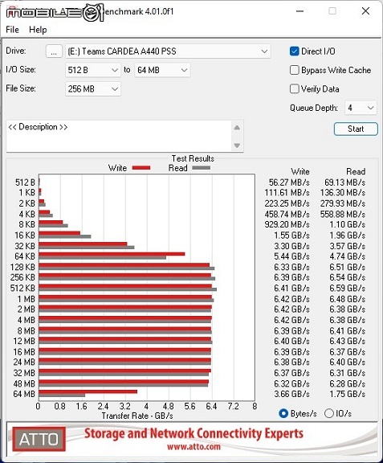Click the gray Read legend swatch
383x463 pixels.
point(202,168)
